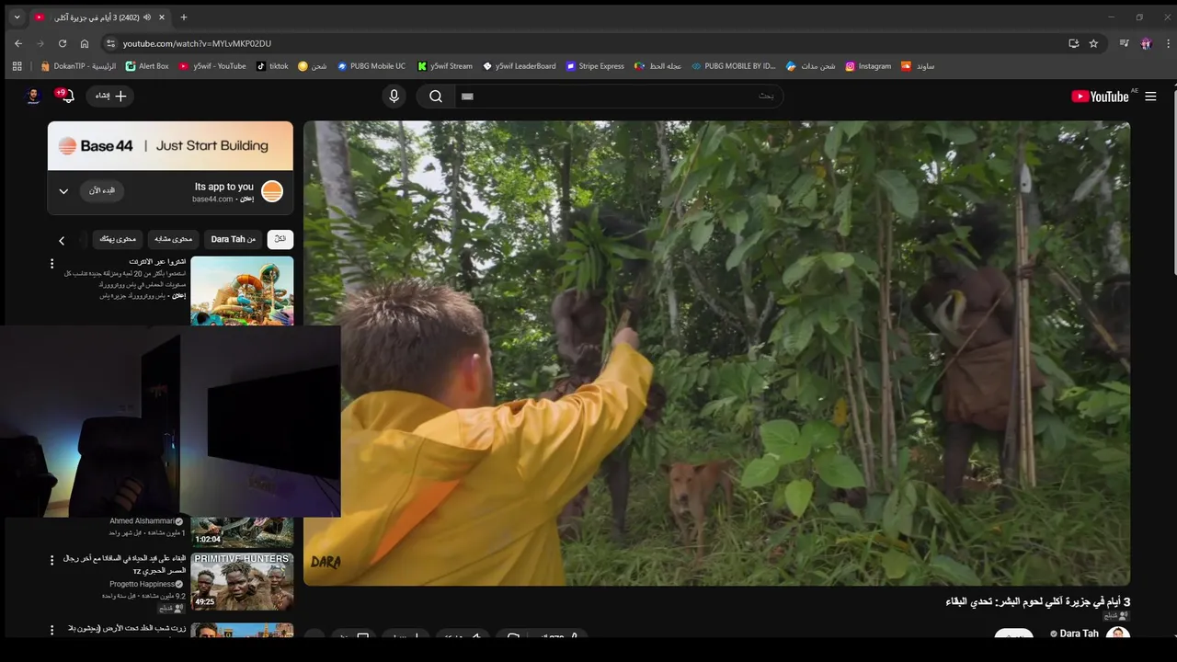Open DokanTIP bookmark
1177x662 pixels.
coord(78,66)
